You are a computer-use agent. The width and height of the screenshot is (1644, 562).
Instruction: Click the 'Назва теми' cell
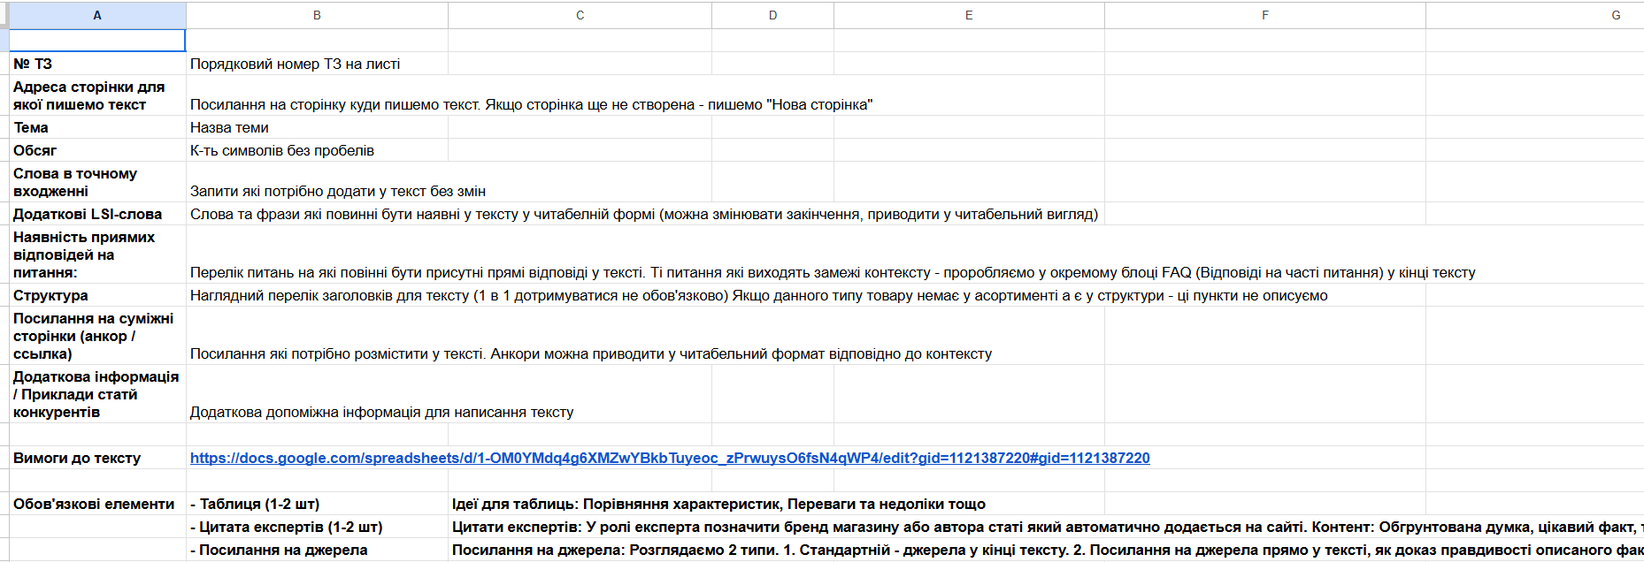pos(317,127)
